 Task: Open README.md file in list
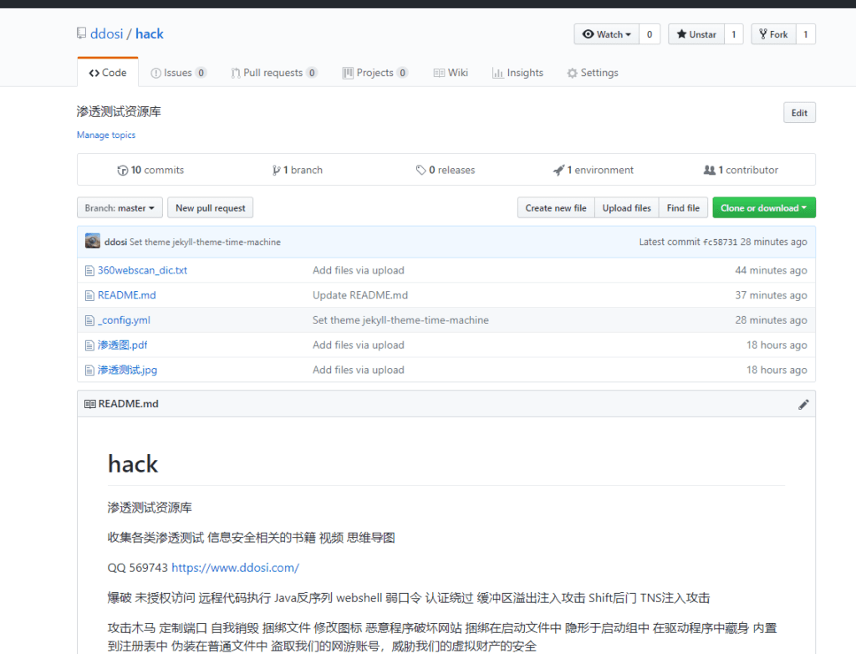click(127, 295)
